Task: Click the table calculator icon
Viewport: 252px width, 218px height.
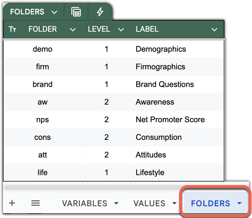Action: click(x=76, y=12)
